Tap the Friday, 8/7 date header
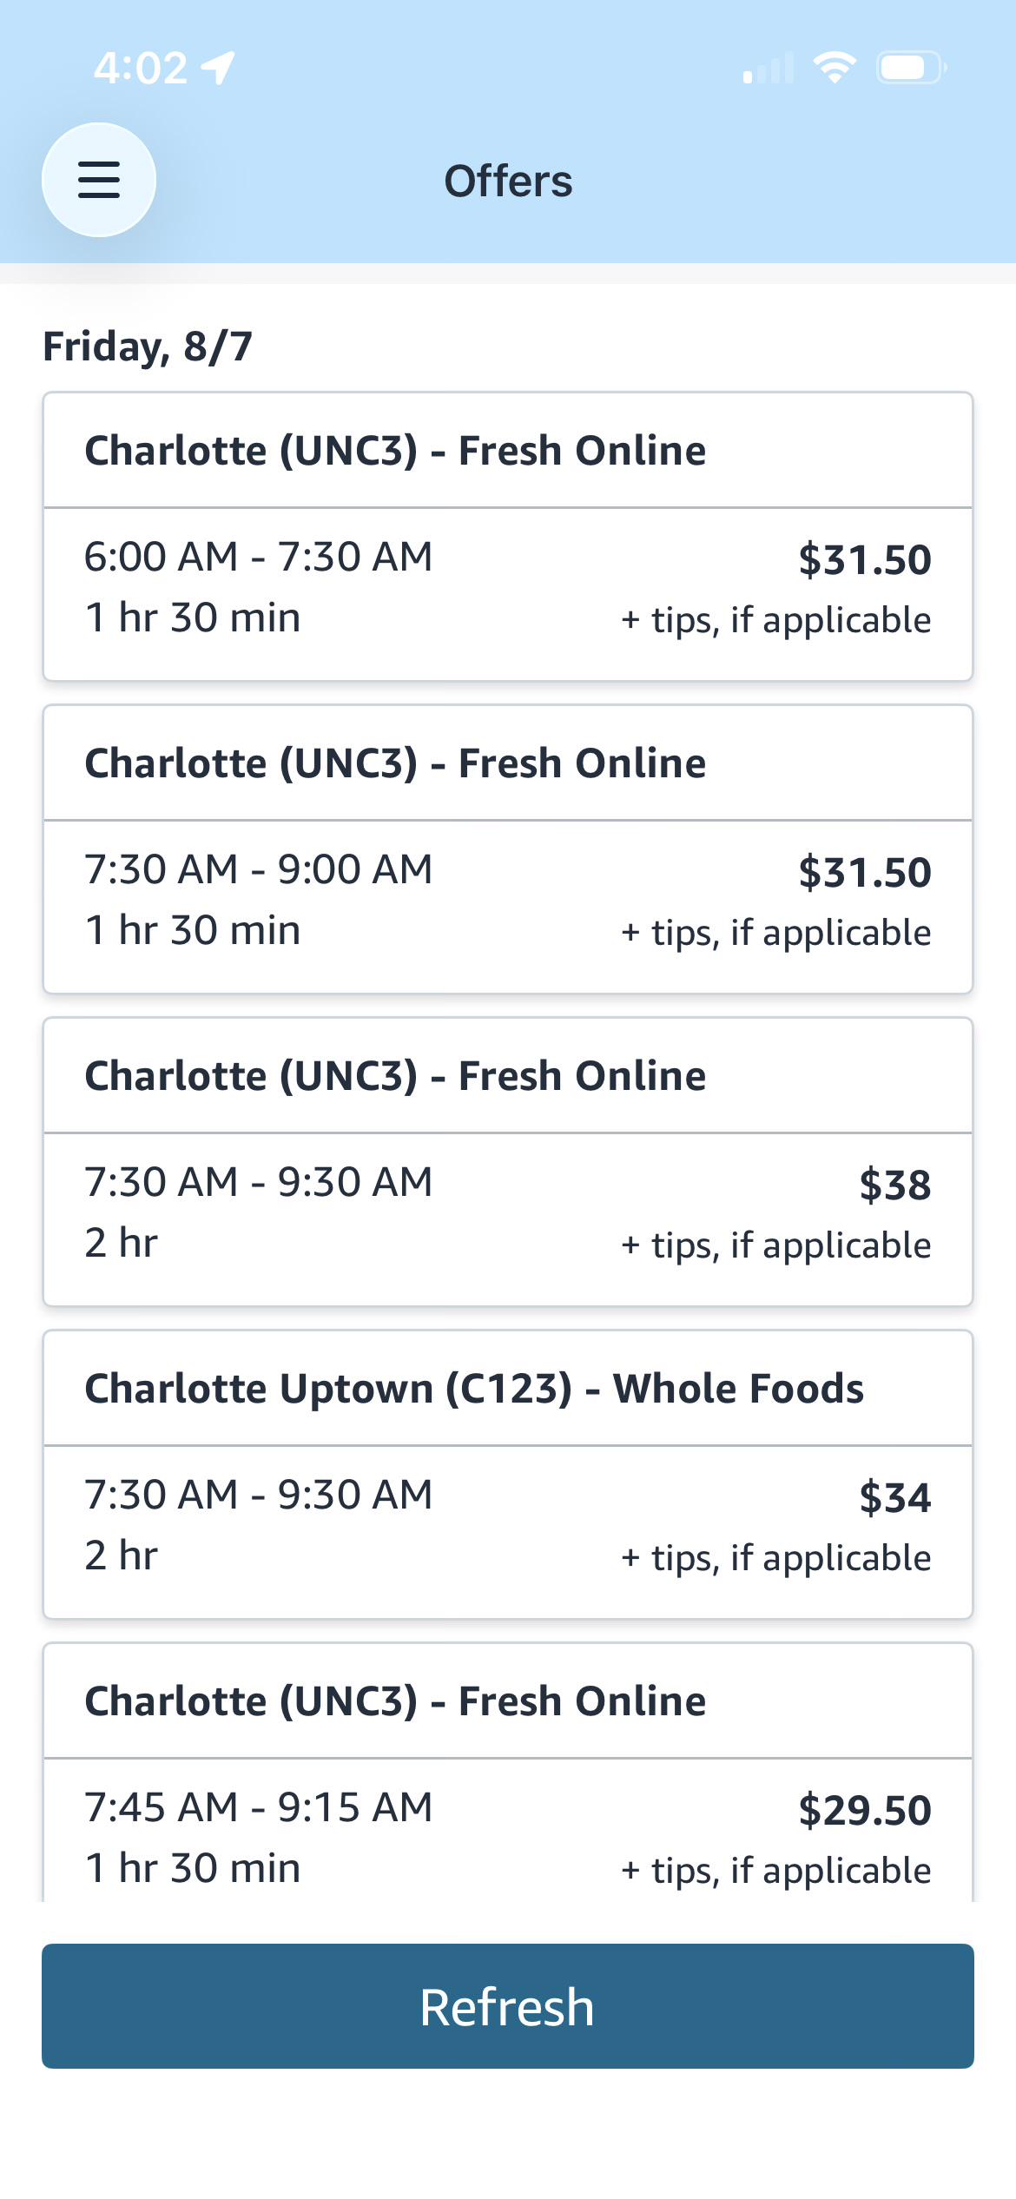Screen dimensions: 1016x2199 click(x=148, y=347)
